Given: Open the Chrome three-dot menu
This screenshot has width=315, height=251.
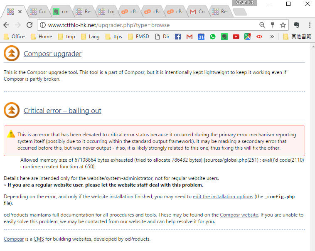Looking at the screenshot, I should [310, 25].
